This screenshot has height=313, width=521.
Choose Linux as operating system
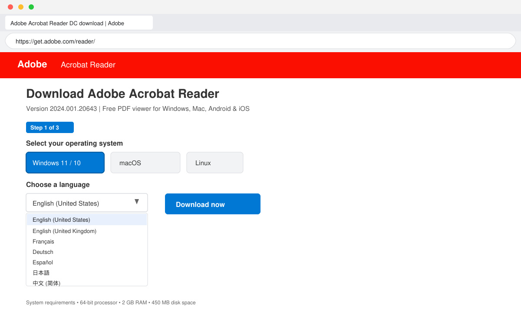point(215,163)
